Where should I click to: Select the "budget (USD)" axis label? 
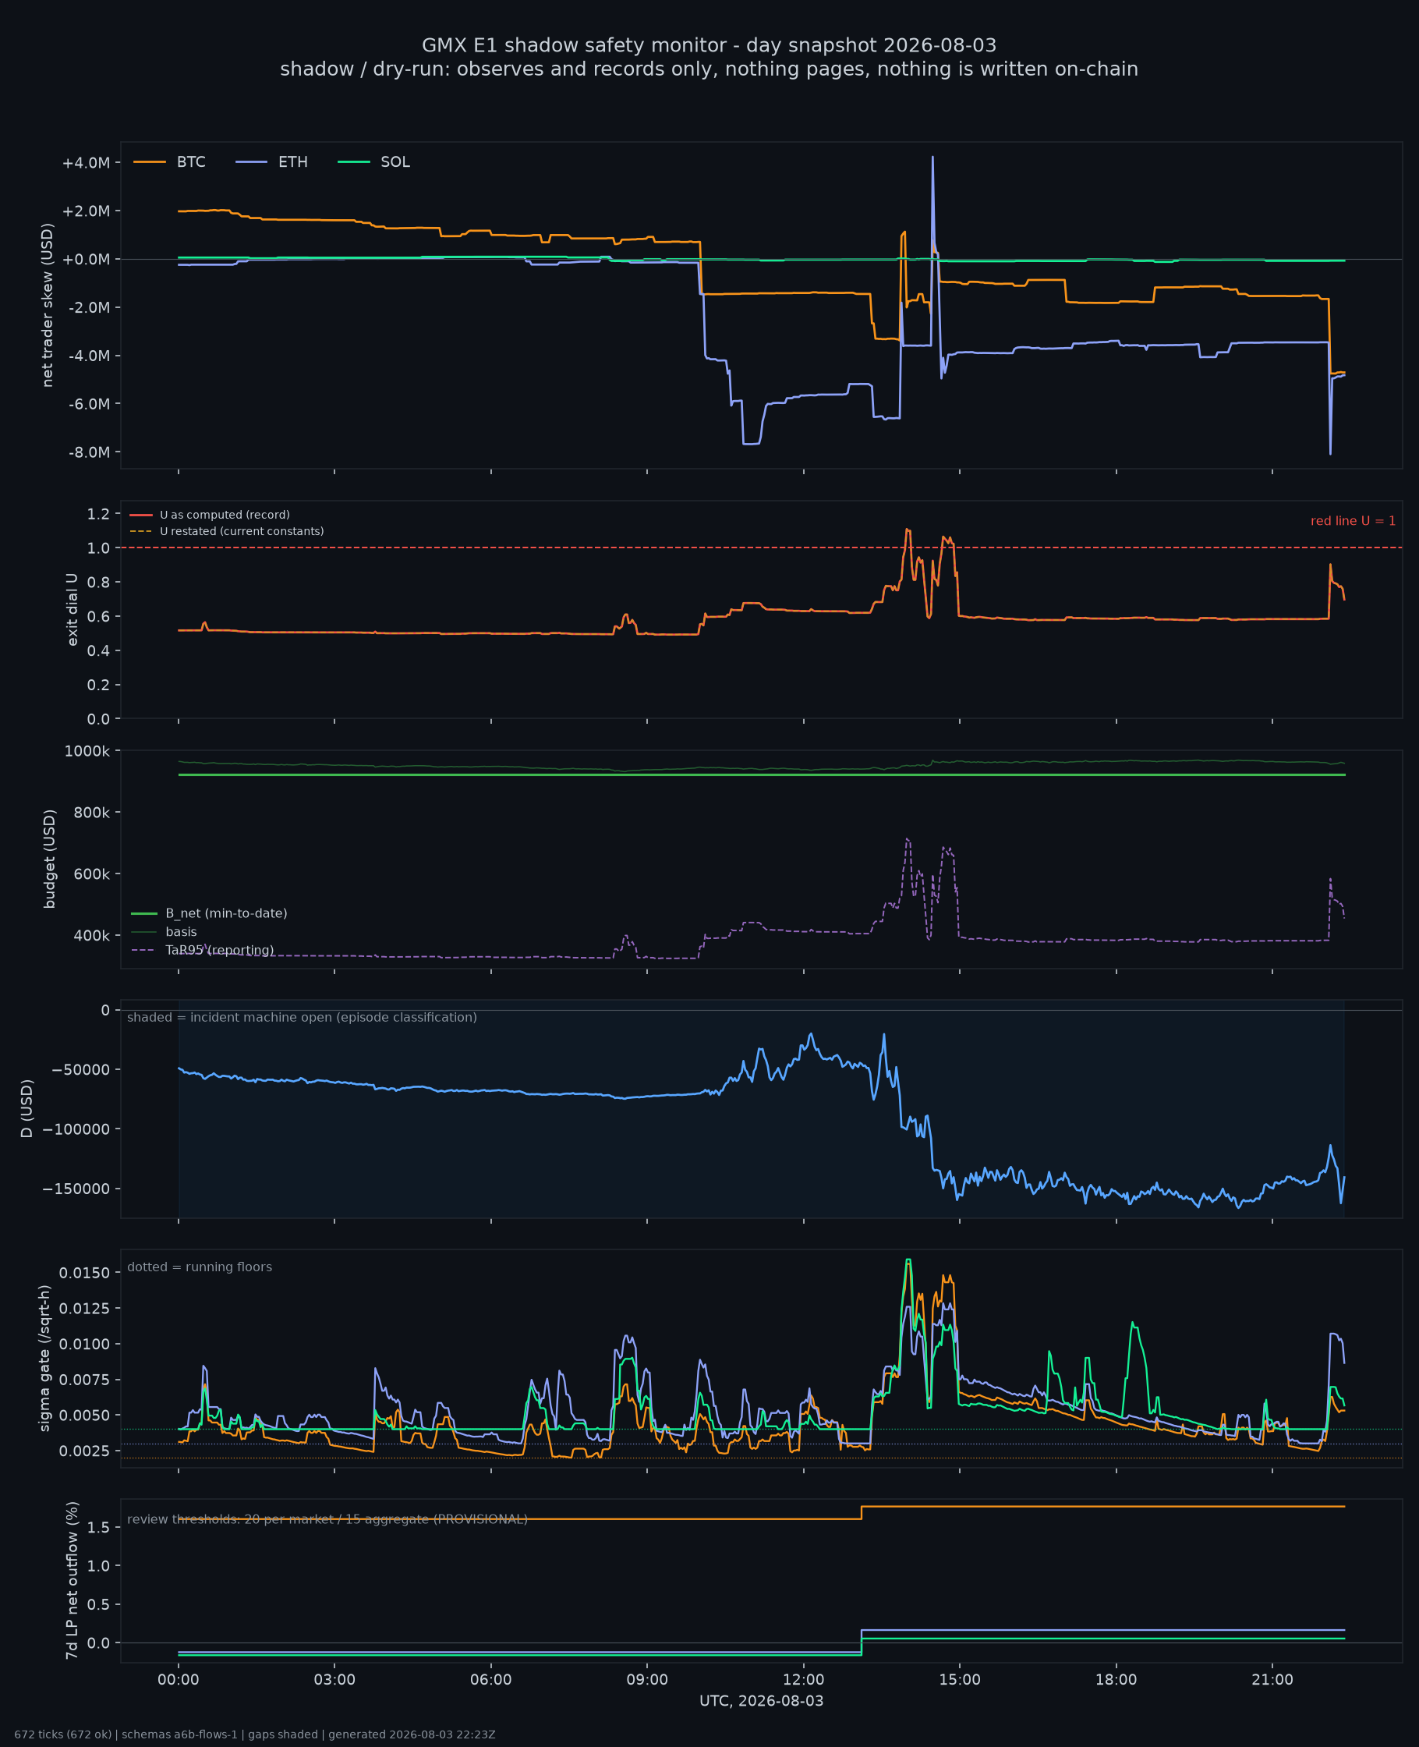[x=50, y=859]
